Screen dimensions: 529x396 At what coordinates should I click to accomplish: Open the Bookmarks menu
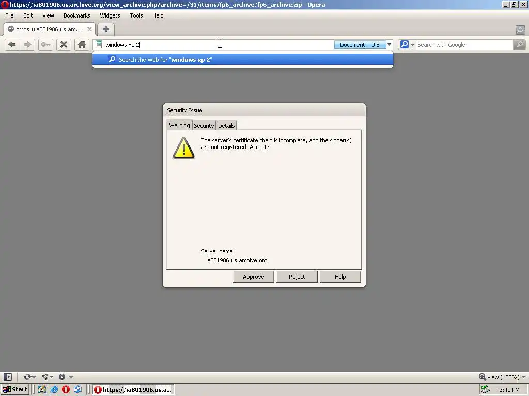pyautogui.click(x=77, y=15)
